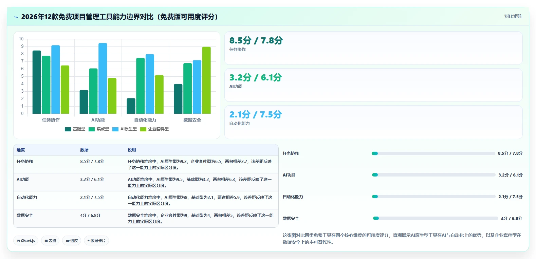Select the 3.2分 / 6.1分 AI功能 card

coord(373,85)
